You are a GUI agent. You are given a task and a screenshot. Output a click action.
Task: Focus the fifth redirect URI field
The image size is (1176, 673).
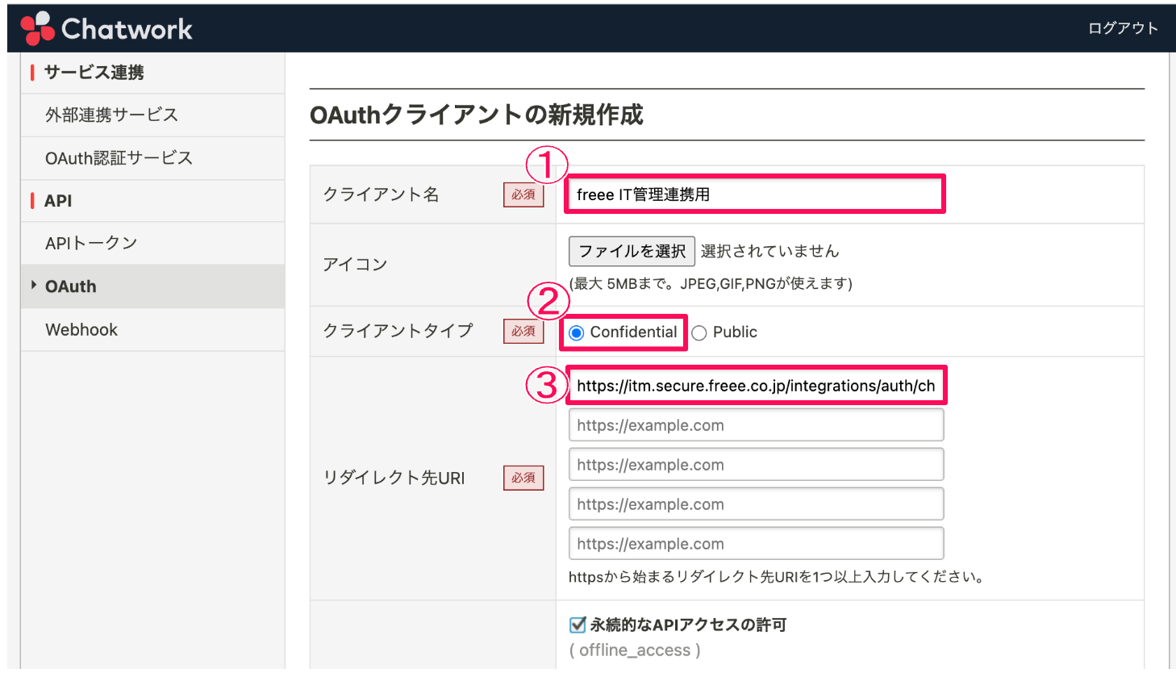coord(756,544)
